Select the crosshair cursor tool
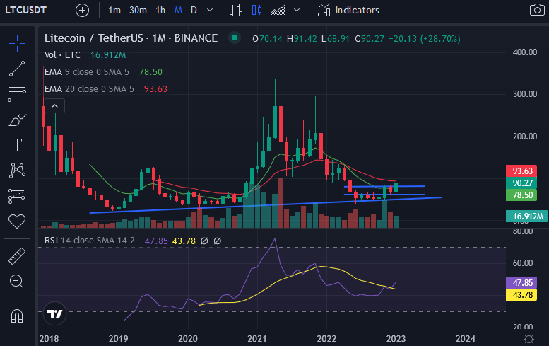Viewport: 549px width, 346px height. 17,43
